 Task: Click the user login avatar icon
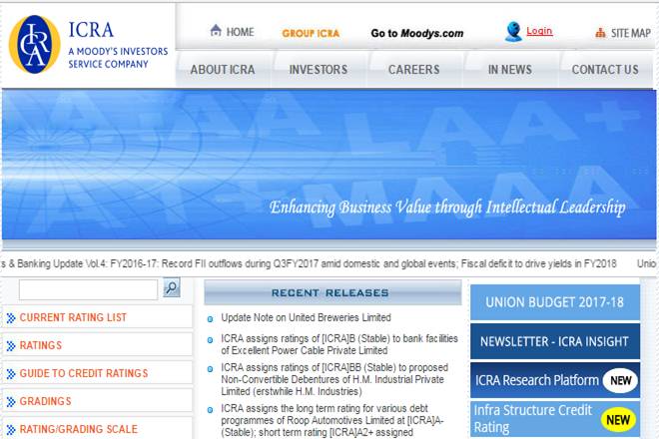[513, 32]
